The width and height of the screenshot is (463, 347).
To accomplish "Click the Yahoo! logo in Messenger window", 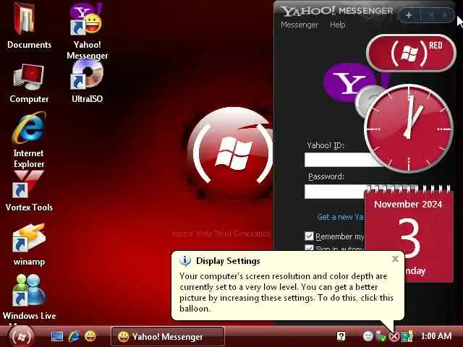I will coord(349,84).
